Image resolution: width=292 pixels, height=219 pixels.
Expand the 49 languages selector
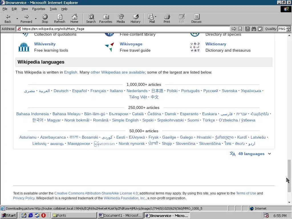point(250,154)
